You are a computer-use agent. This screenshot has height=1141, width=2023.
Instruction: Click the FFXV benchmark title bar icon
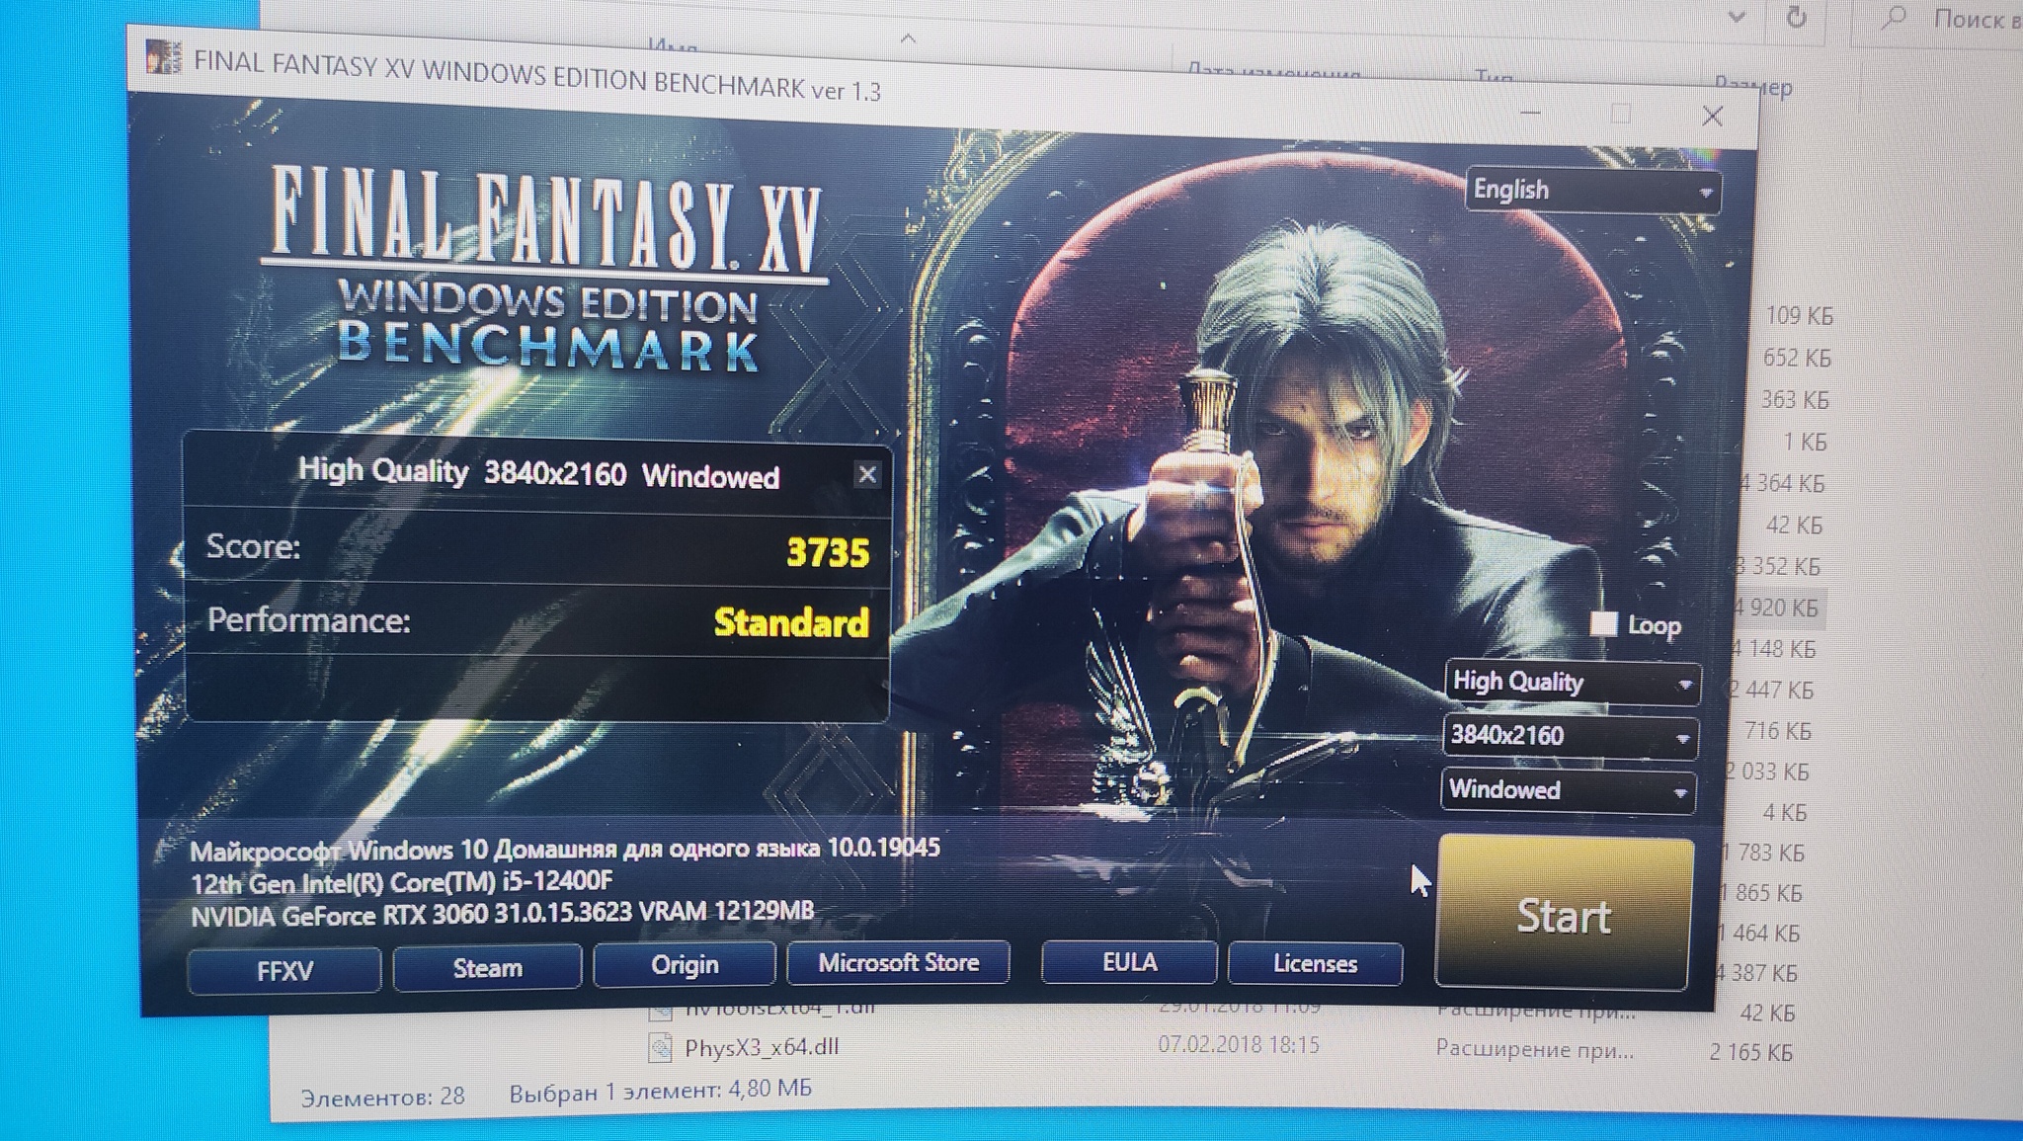(163, 56)
